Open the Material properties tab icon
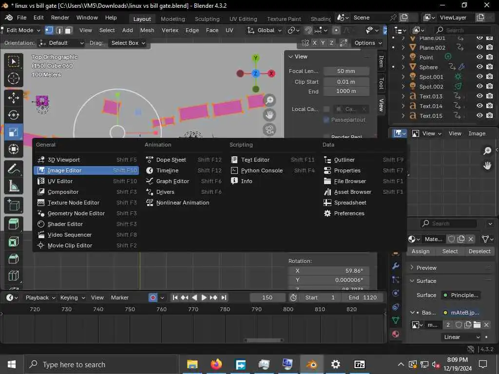This screenshot has width=499, height=374. tap(396, 334)
